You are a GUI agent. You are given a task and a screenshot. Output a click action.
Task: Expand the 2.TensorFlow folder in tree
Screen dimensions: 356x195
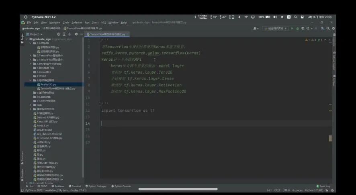tap(30, 55)
